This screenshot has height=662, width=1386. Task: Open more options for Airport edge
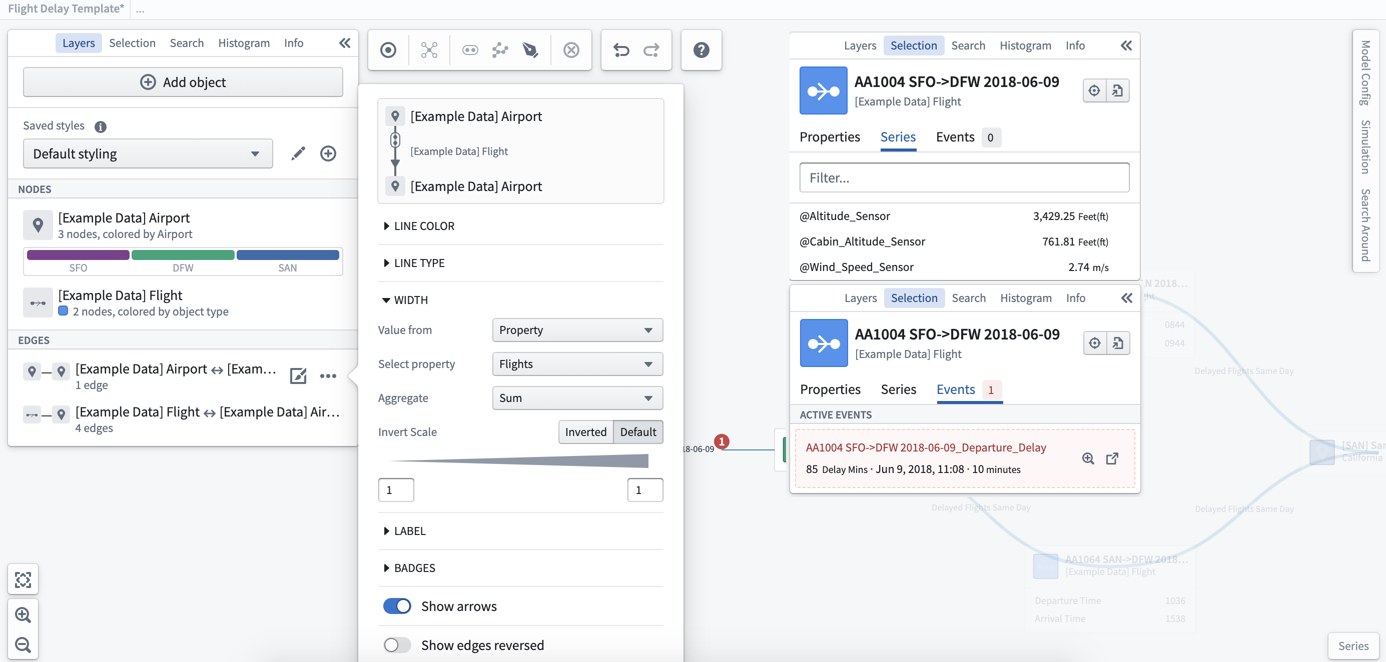(x=328, y=375)
